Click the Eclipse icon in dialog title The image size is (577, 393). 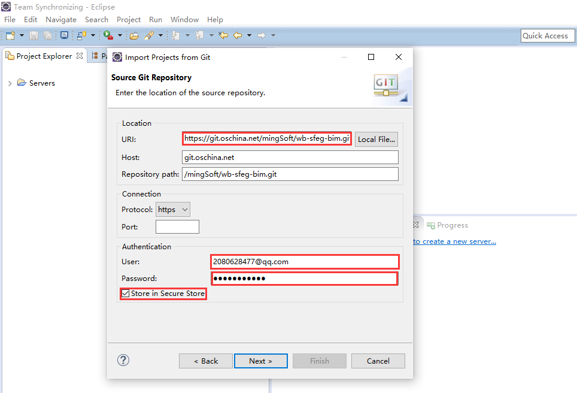point(117,57)
